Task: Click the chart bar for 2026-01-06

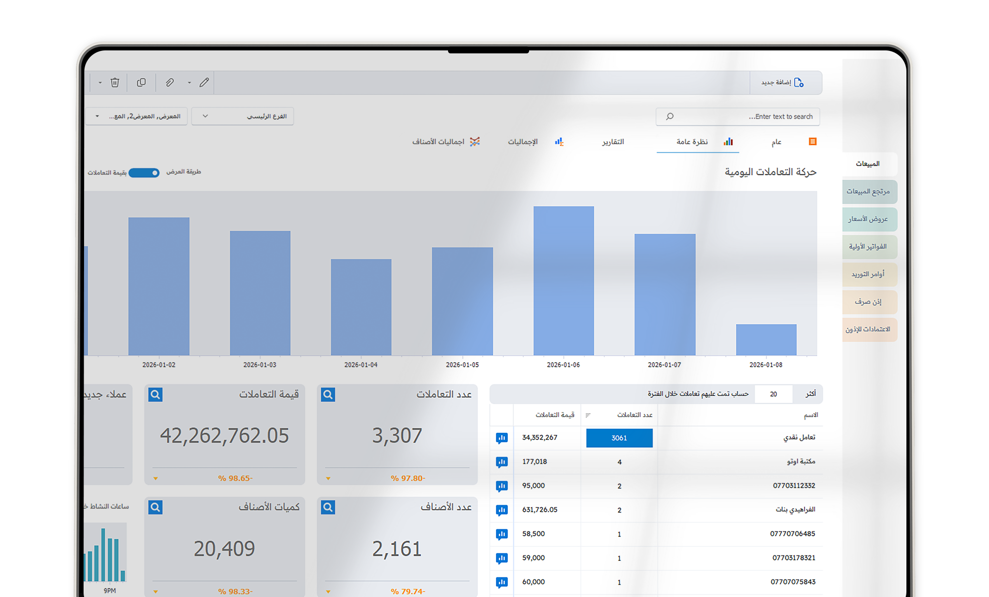Action: click(564, 281)
